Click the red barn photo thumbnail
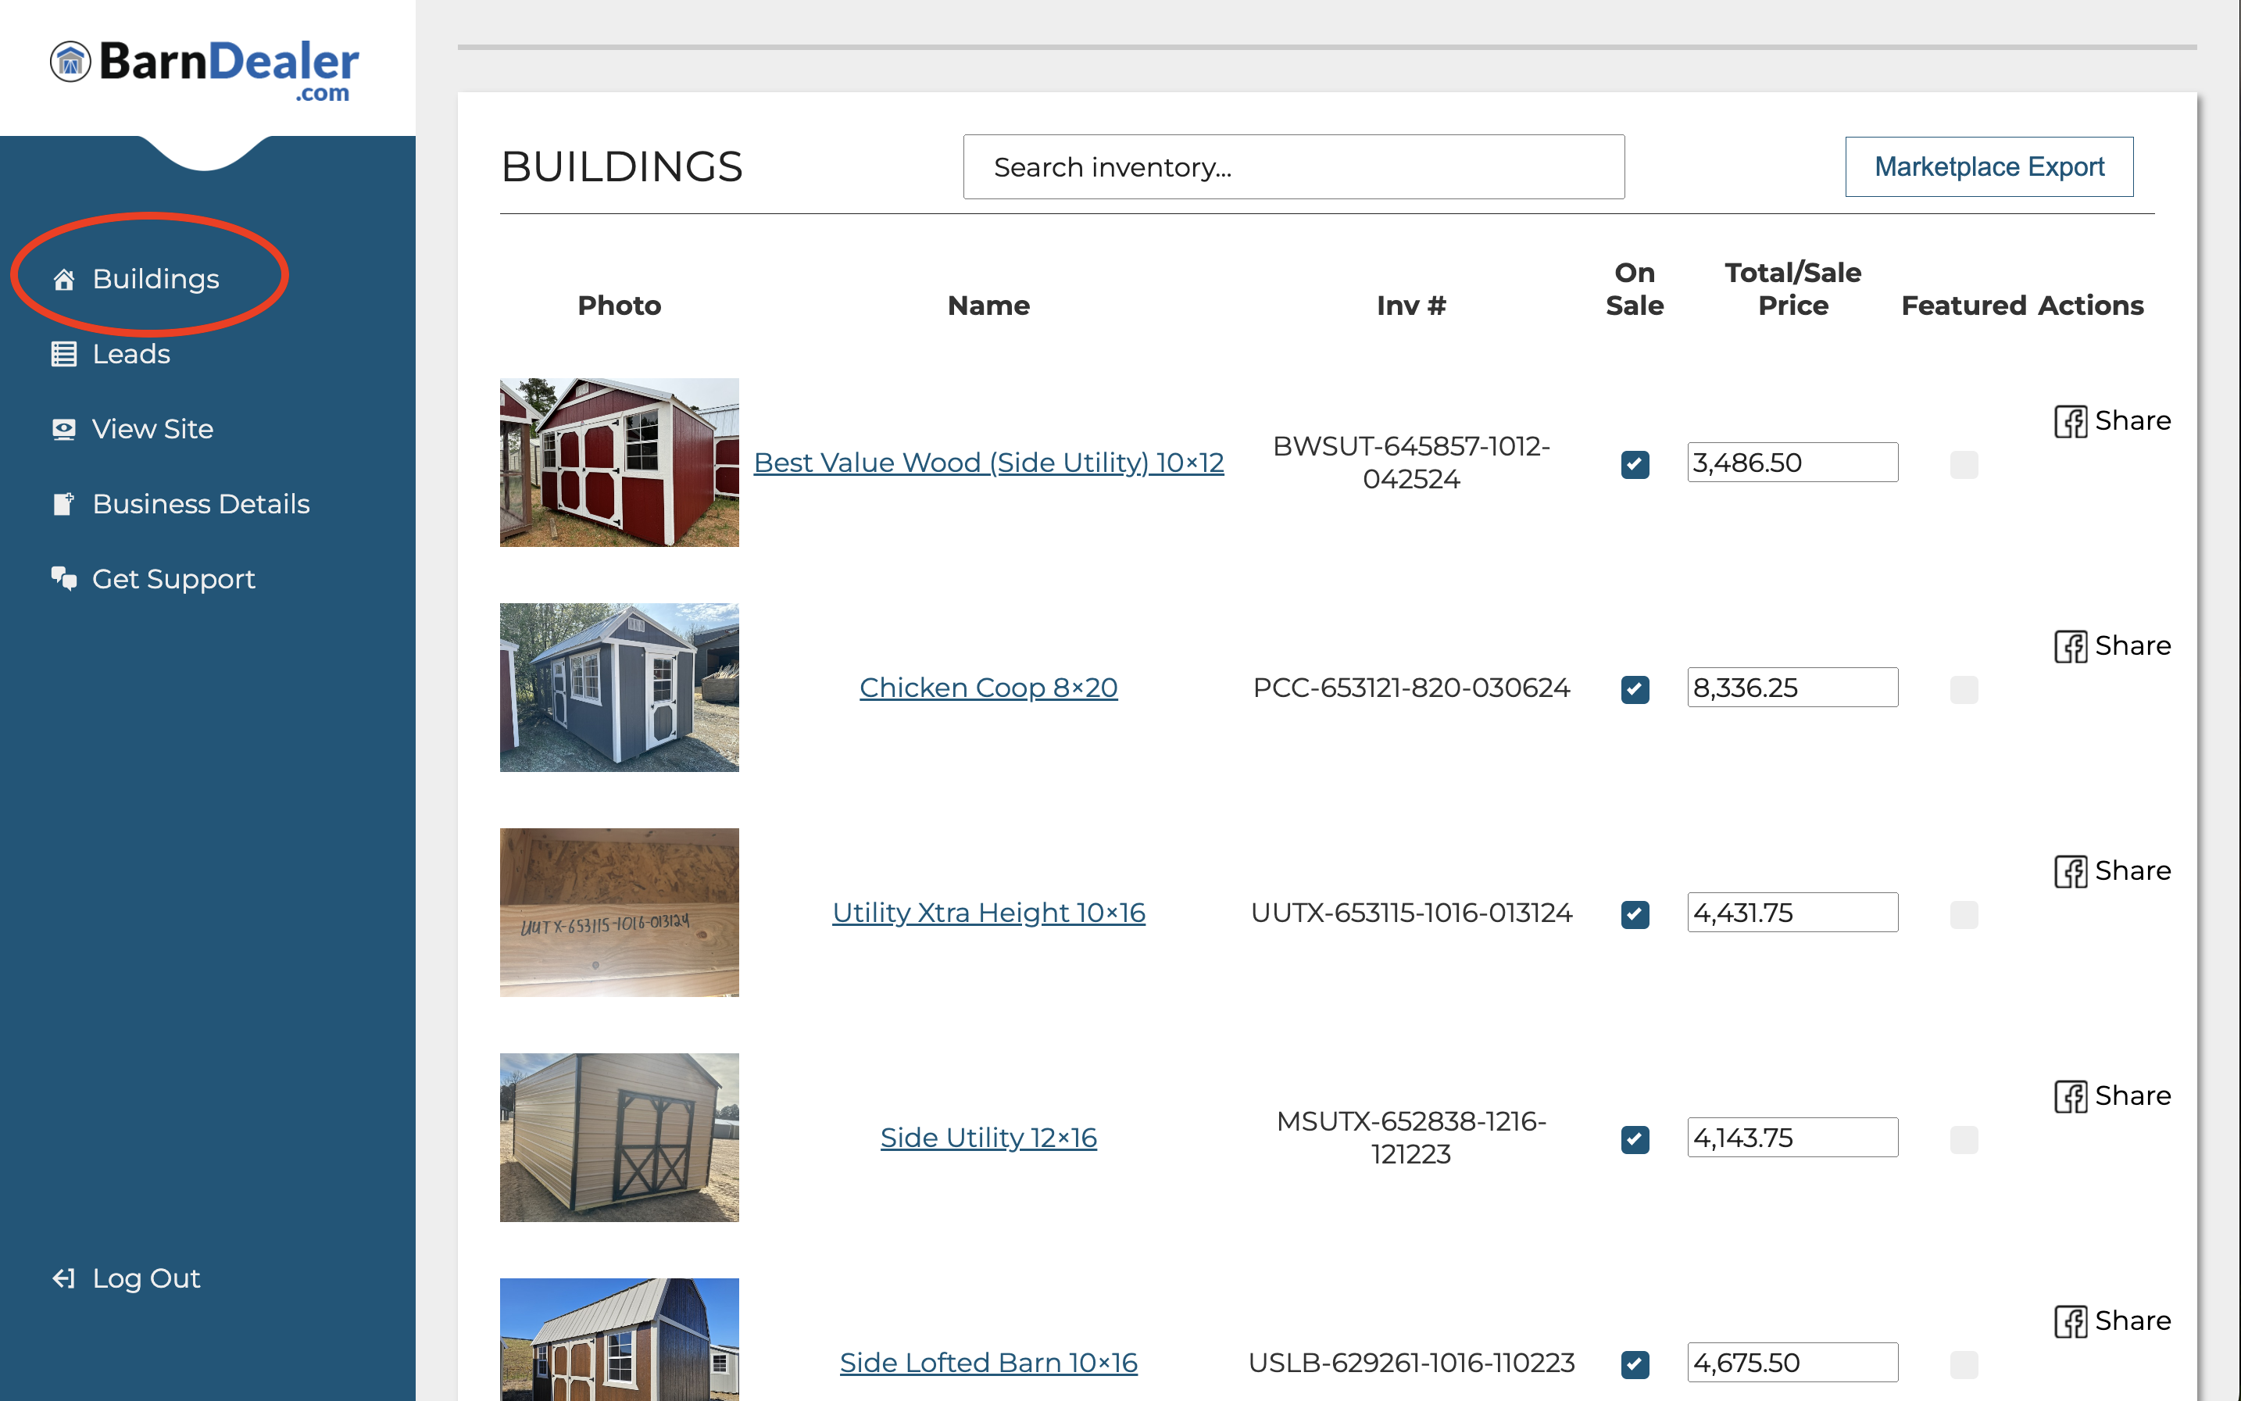Screen dimensions: 2241x1401 click(x=619, y=463)
